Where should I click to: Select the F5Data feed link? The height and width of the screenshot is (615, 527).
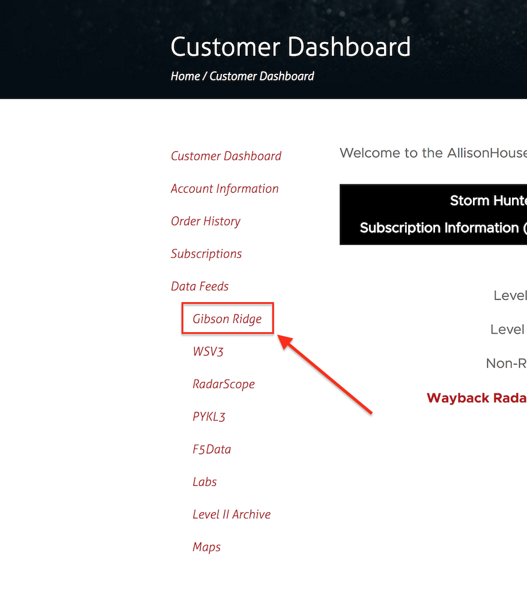tap(212, 449)
